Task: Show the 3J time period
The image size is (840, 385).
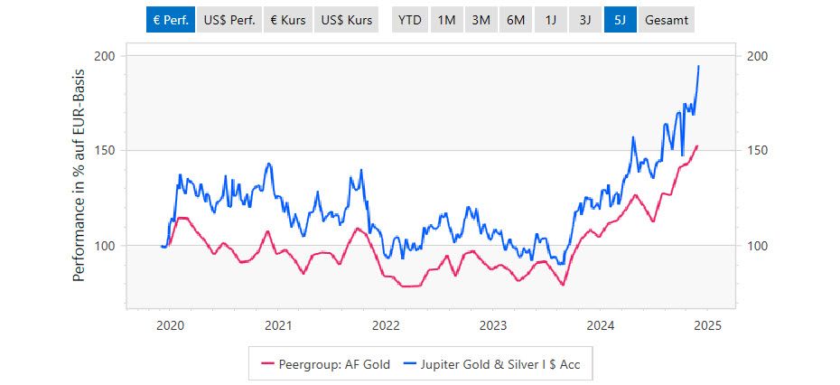Action: (x=585, y=21)
